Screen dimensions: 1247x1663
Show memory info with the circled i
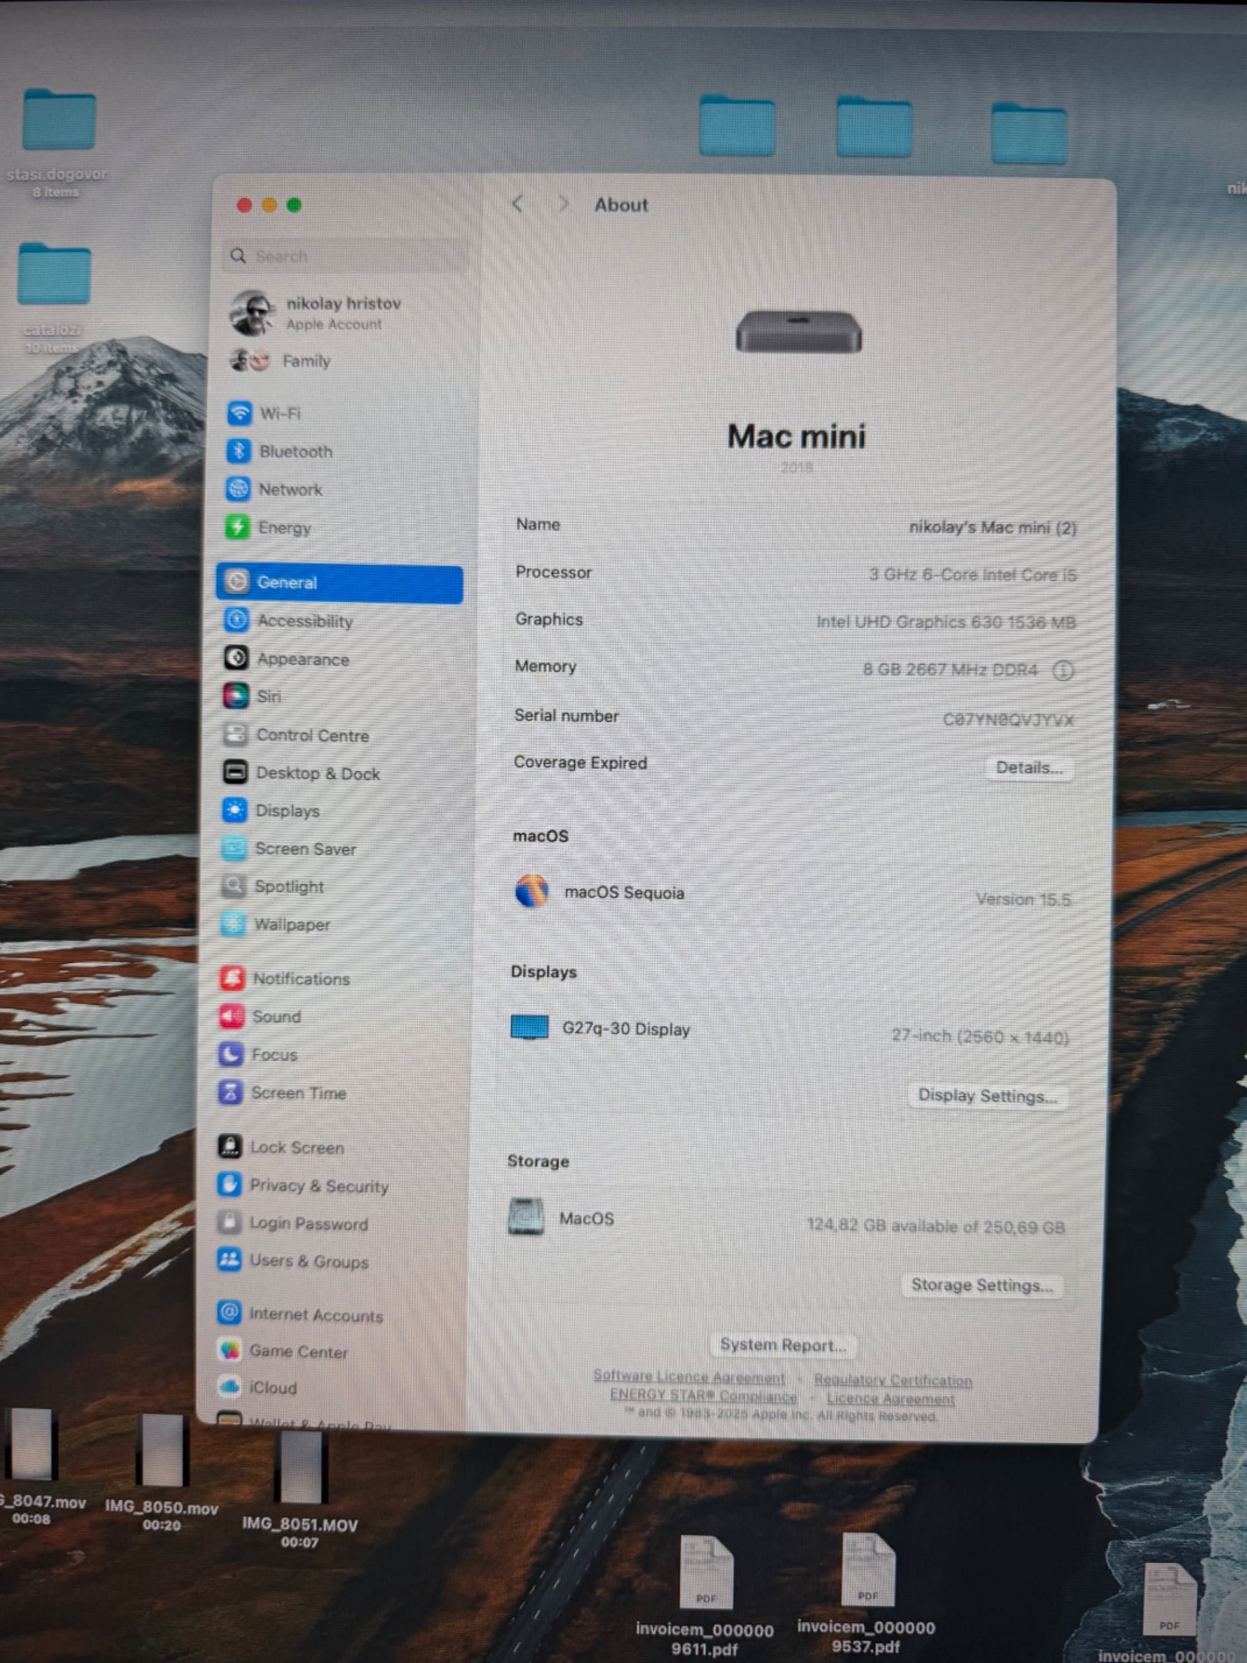(x=1063, y=670)
